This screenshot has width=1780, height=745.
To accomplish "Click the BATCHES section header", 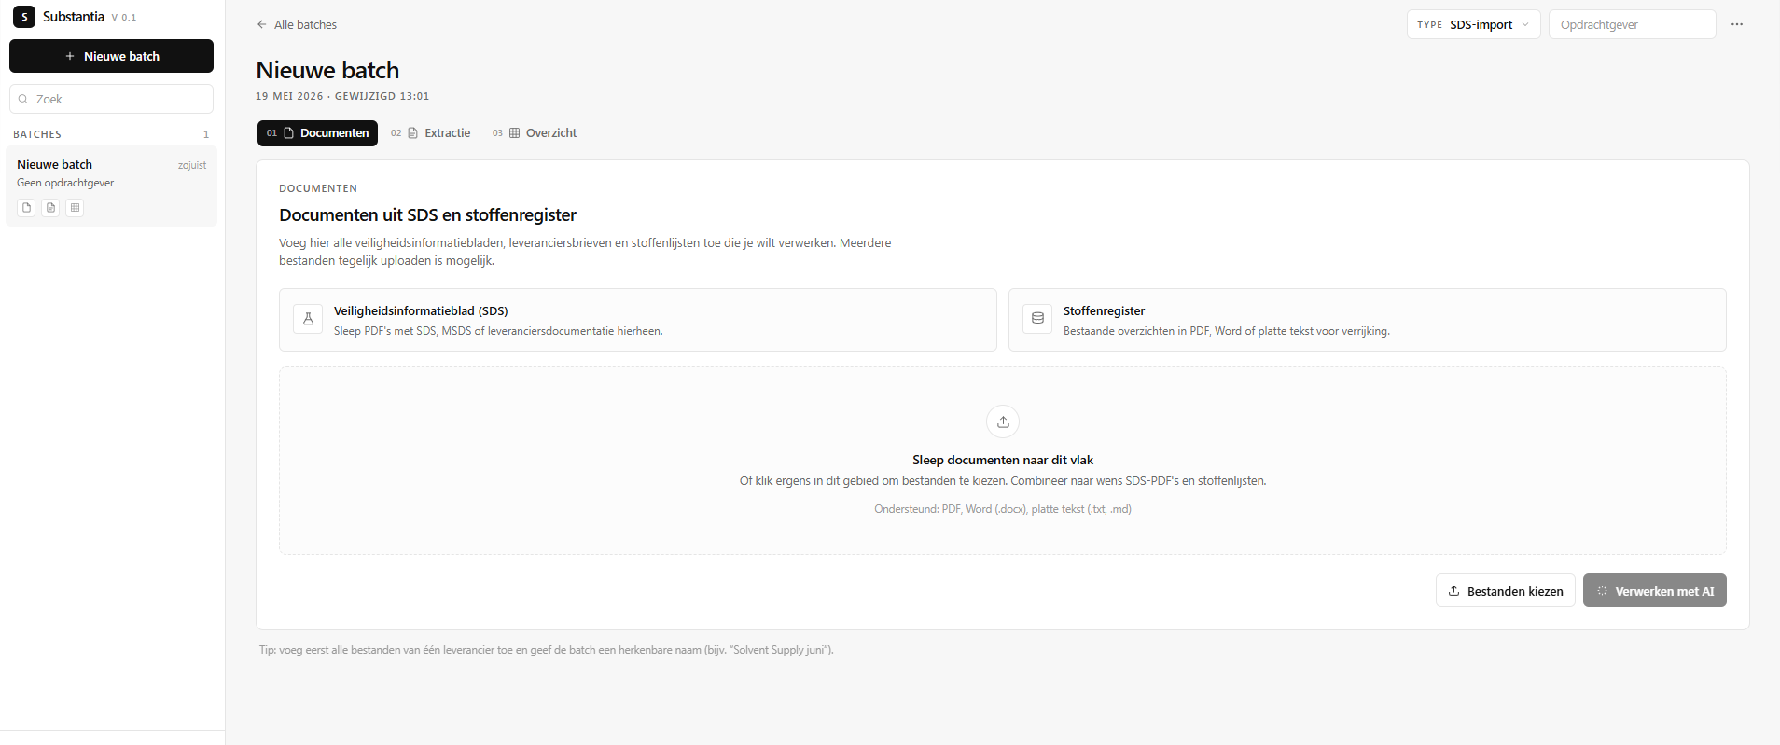I will [37, 134].
